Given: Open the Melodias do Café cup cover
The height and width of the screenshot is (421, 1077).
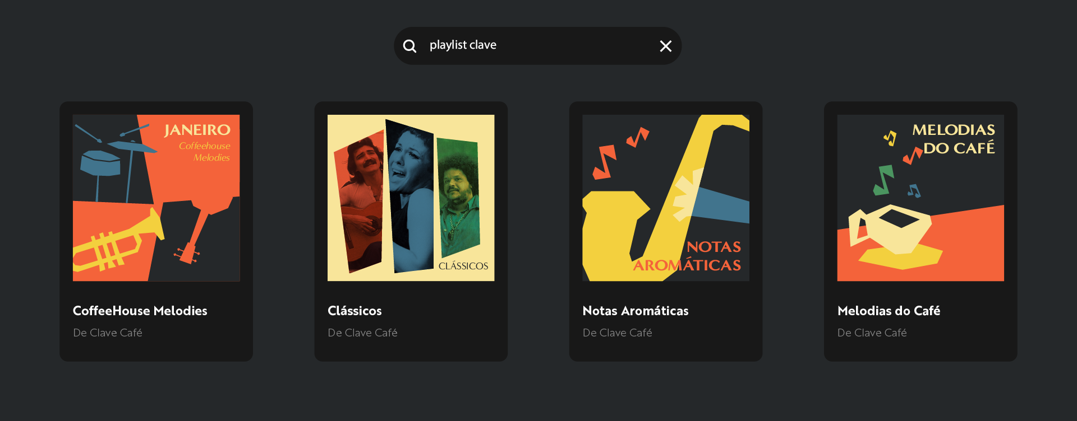Looking at the screenshot, I should (x=920, y=198).
